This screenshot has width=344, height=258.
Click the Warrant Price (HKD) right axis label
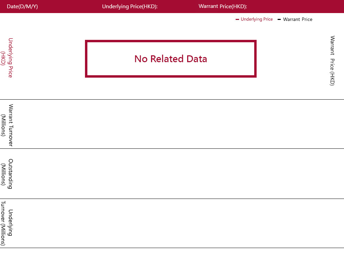332,61
